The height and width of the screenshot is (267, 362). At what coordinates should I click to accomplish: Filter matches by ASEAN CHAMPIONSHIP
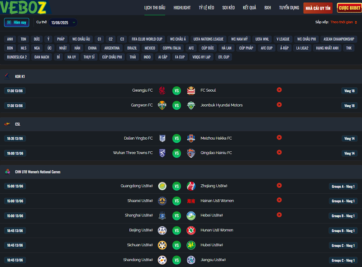coord(338,39)
